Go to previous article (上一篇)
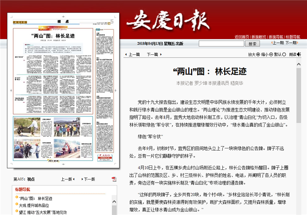This screenshot has width=307, height=215. click(132, 55)
